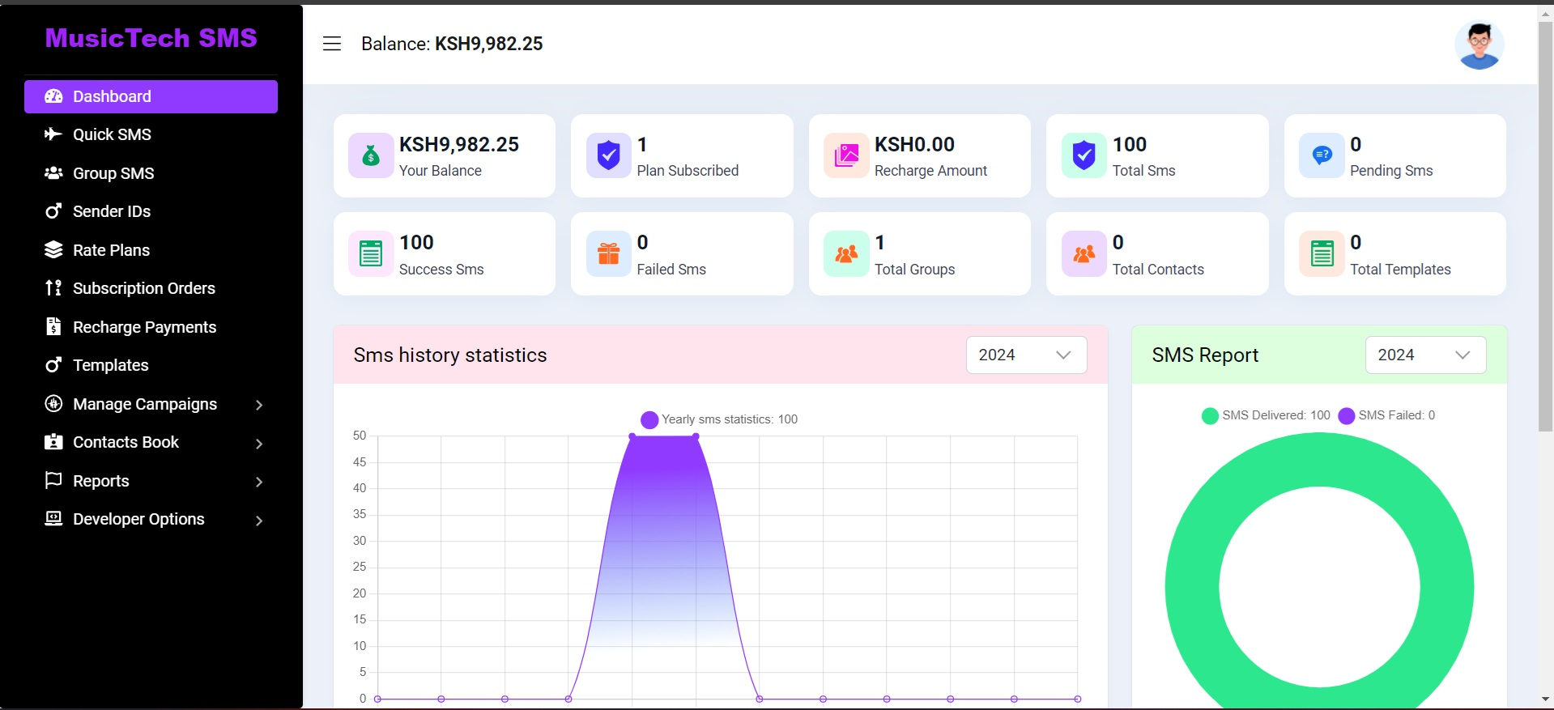Open Sms history statistics year dropdown
Image resolution: width=1554 pixels, height=710 pixels.
coord(1026,355)
